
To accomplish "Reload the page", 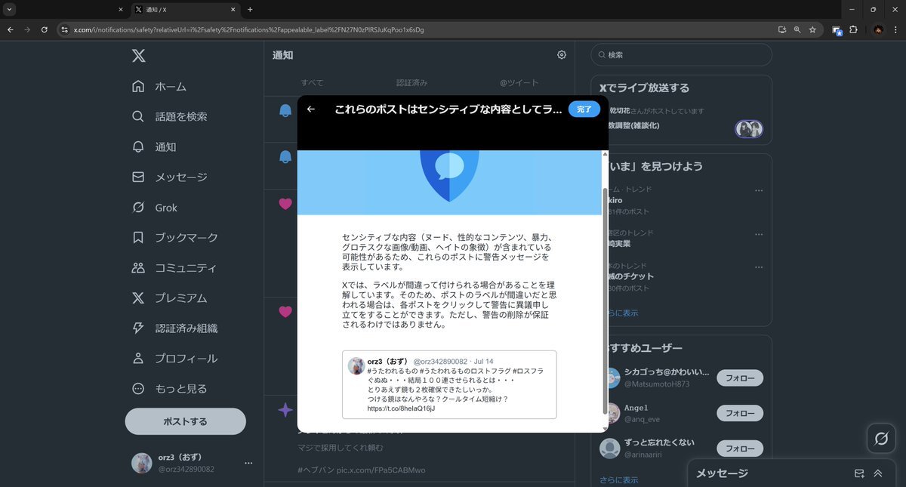I will [45, 29].
